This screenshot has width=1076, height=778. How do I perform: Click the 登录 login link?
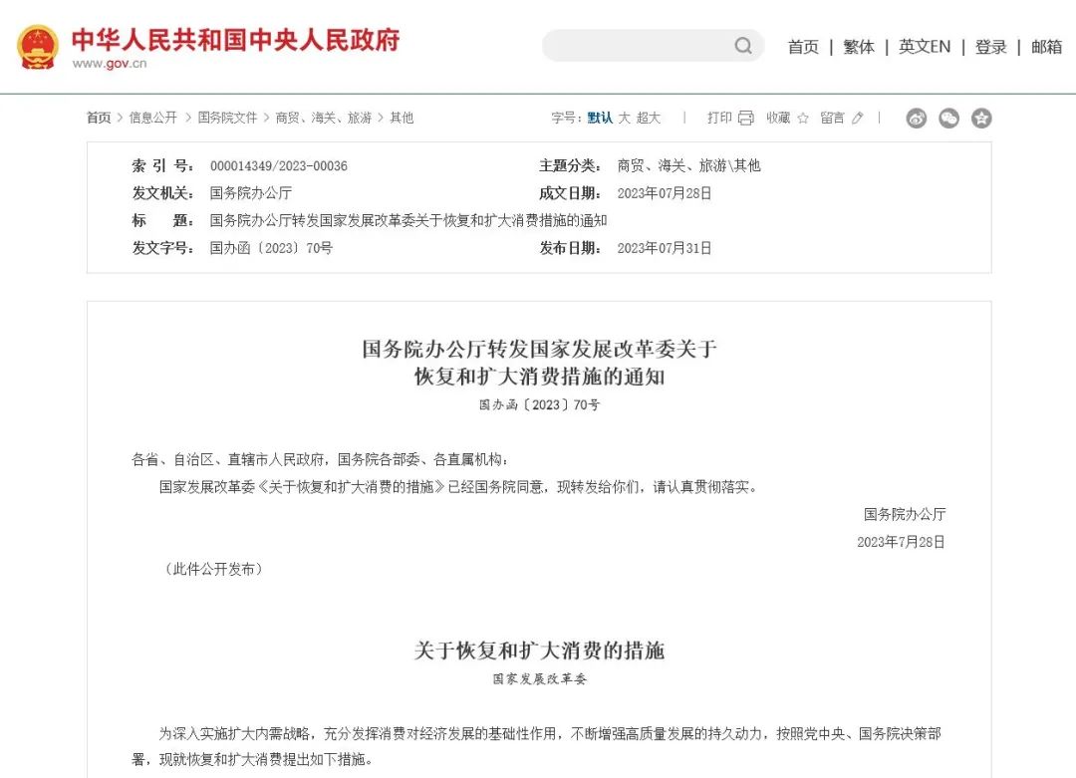pyautogui.click(x=991, y=47)
